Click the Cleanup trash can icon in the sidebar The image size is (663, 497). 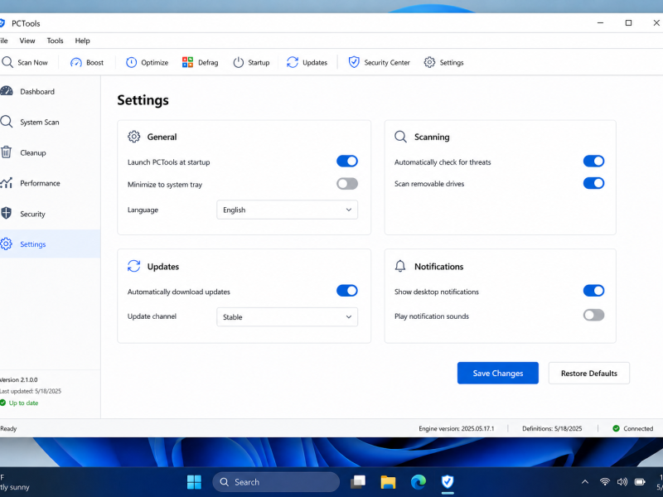coord(7,152)
